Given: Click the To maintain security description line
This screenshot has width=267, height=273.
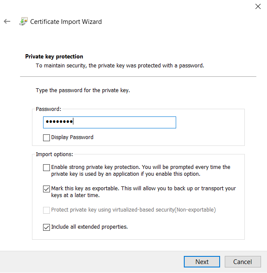Looking at the screenshot, I should (120, 66).
